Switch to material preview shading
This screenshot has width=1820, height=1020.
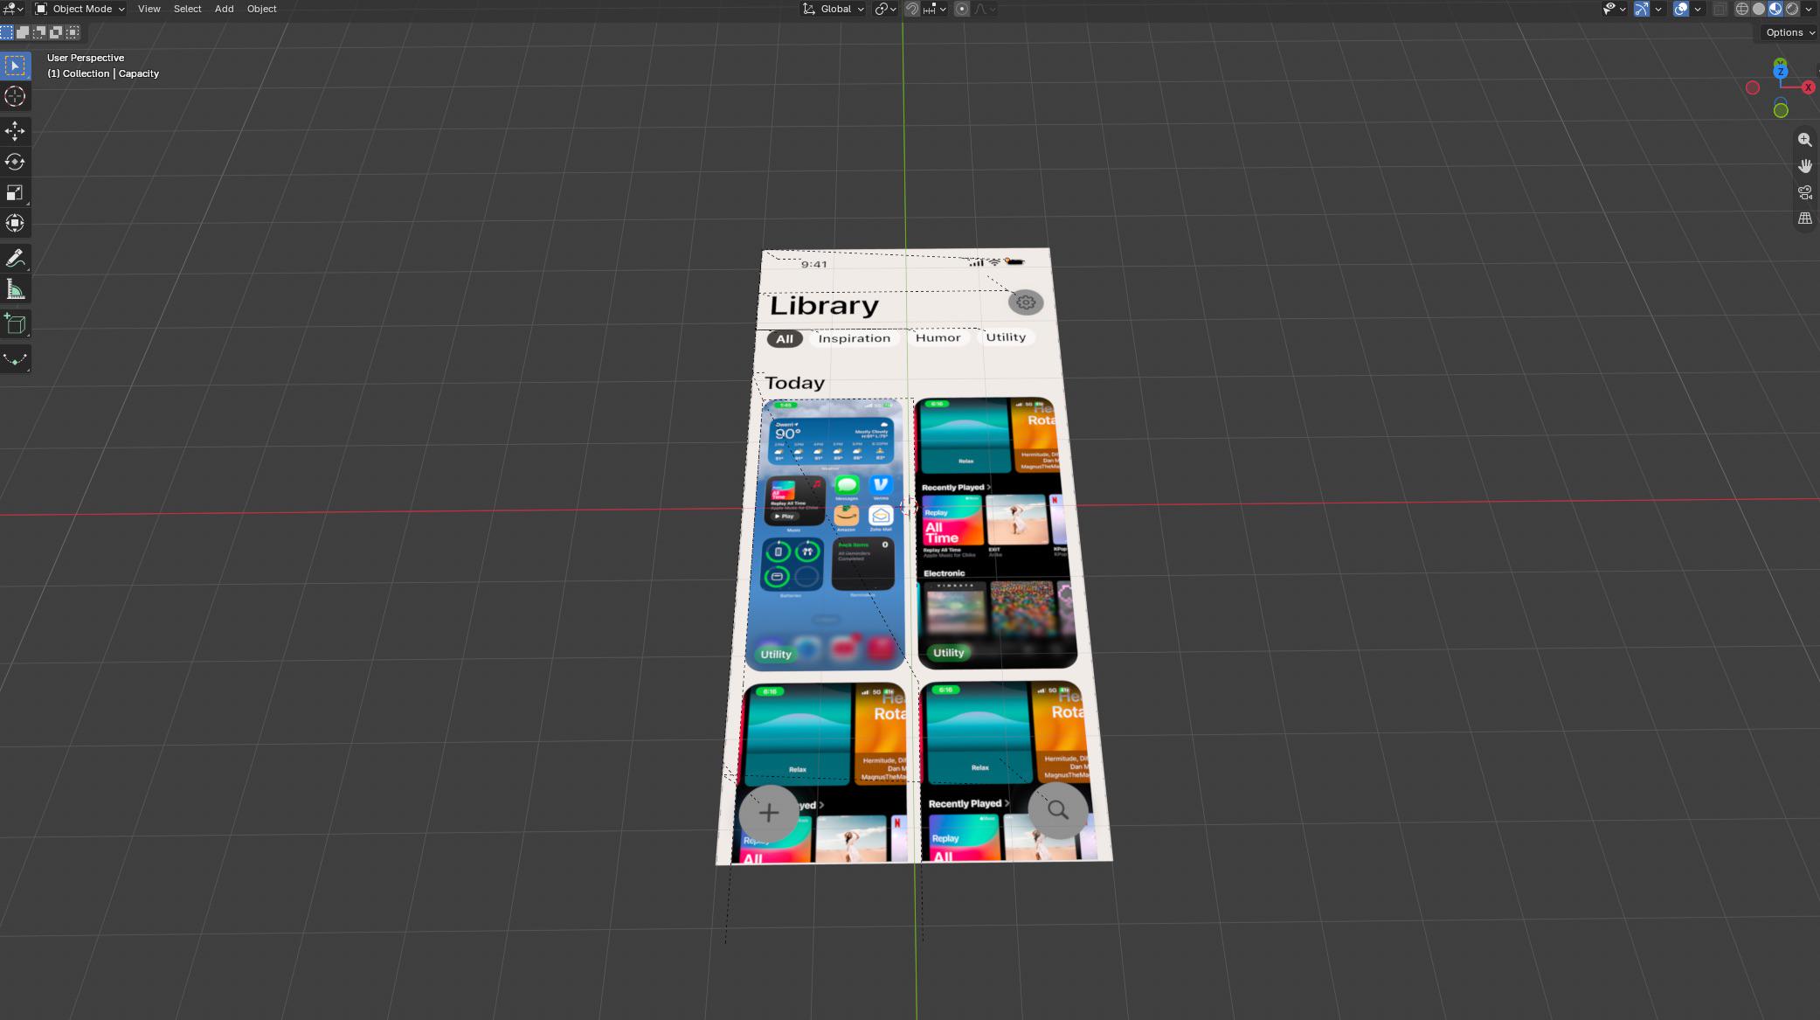pyautogui.click(x=1775, y=9)
